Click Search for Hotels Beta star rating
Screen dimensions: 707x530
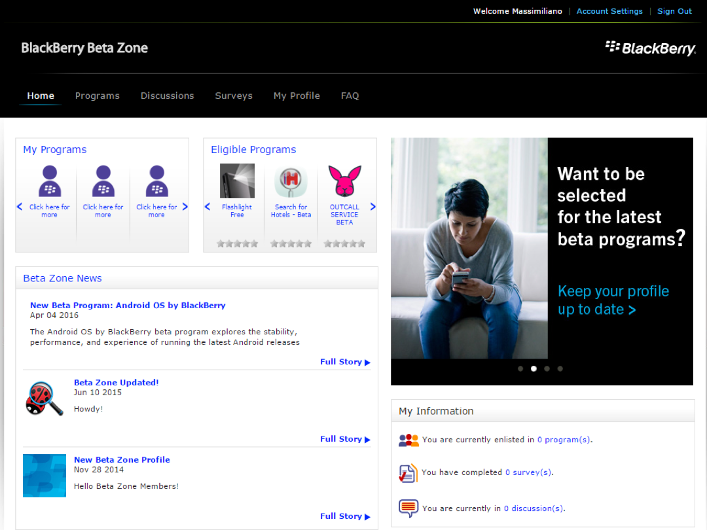pyautogui.click(x=291, y=244)
